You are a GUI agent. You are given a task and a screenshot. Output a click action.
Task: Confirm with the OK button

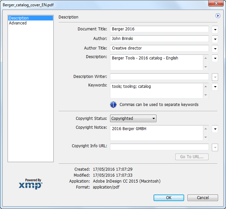pyautogui.click(x=169, y=198)
